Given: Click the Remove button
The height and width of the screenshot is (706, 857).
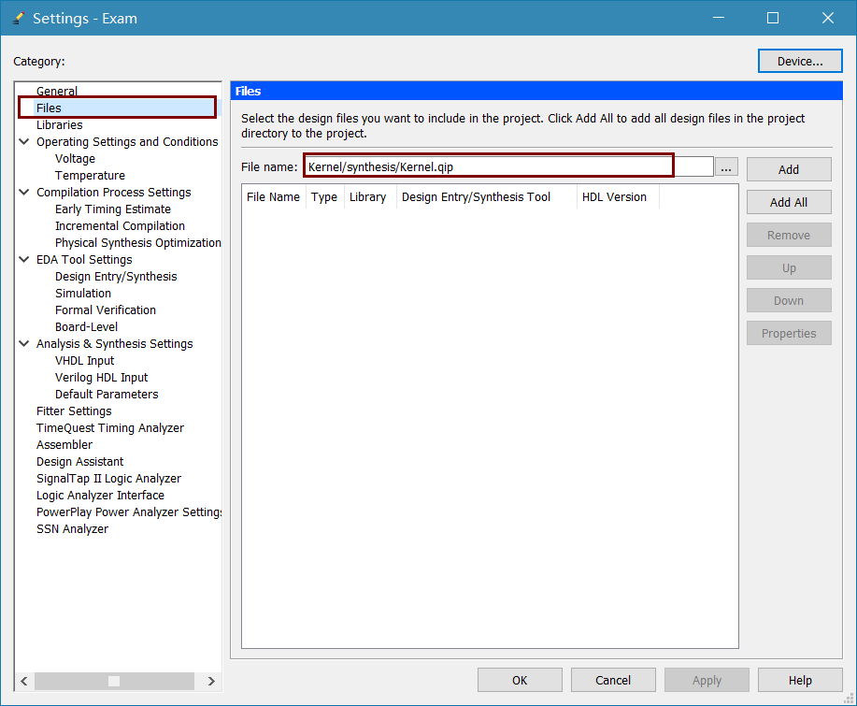Looking at the screenshot, I should pos(789,235).
